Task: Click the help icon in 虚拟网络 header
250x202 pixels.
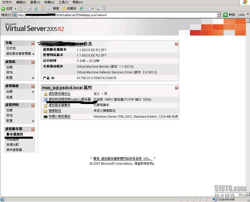Action: tap(33, 105)
